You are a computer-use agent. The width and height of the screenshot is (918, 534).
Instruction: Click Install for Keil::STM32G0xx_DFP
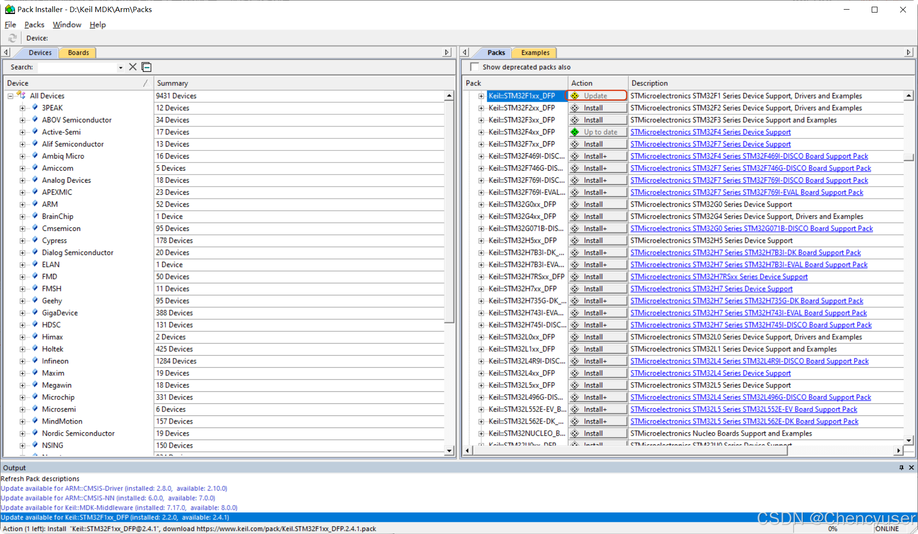click(598, 204)
